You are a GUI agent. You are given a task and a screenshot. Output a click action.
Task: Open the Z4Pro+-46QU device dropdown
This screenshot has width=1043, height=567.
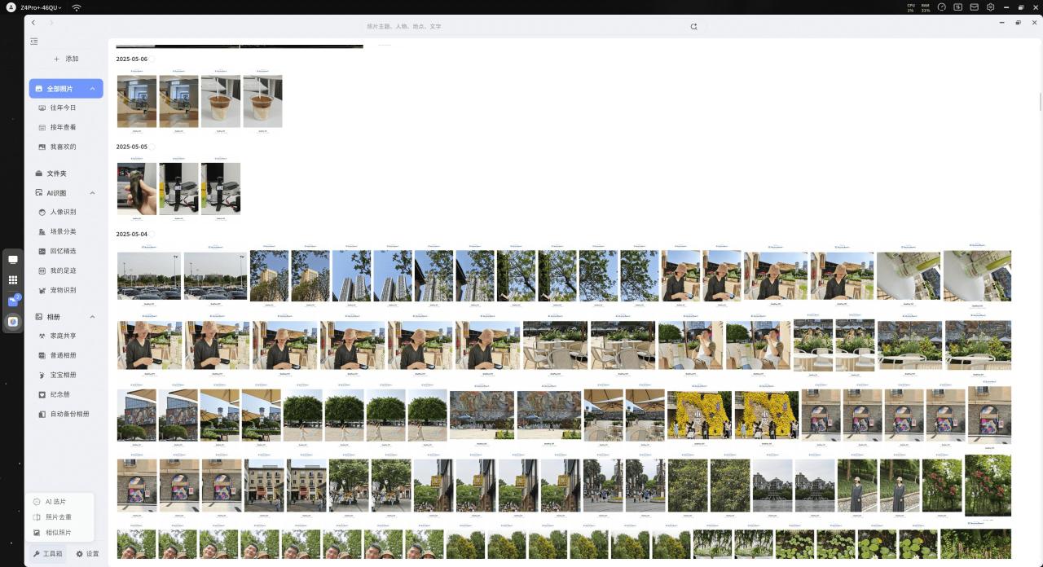coord(42,7)
